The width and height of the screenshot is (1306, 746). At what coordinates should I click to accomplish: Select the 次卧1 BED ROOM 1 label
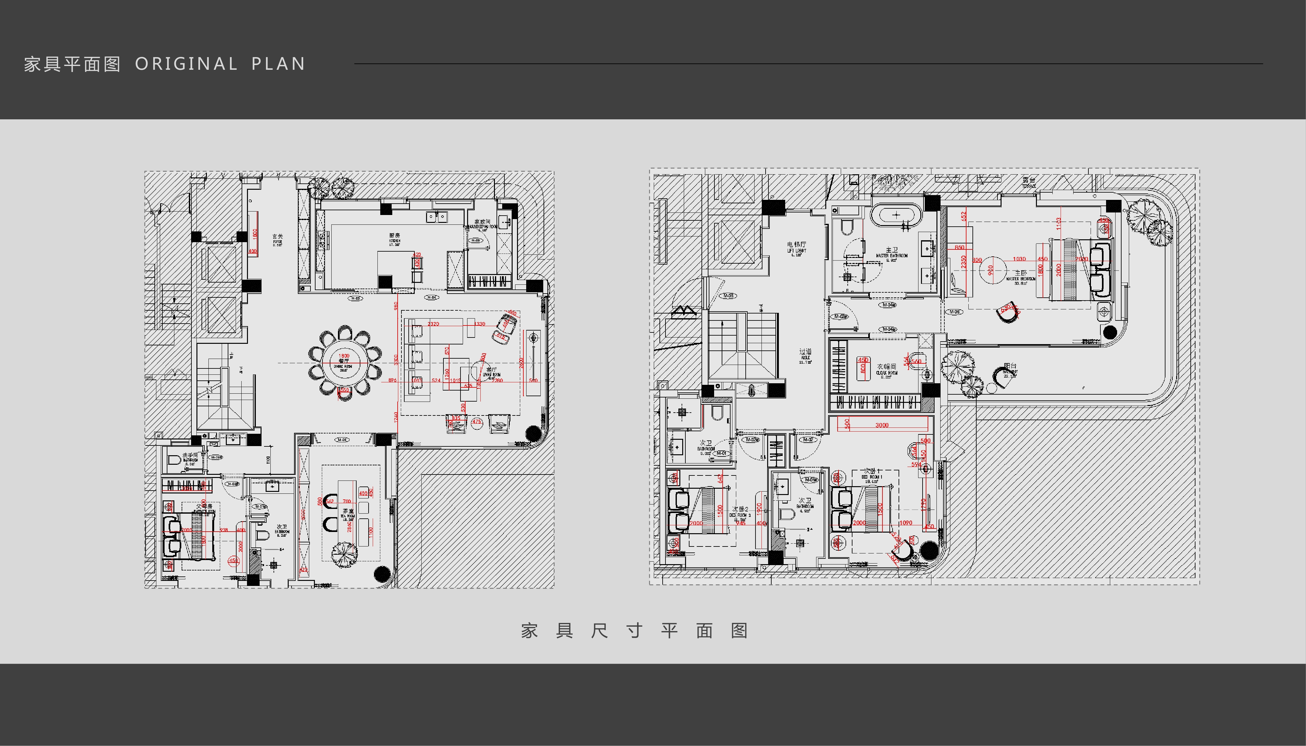click(871, 476)
